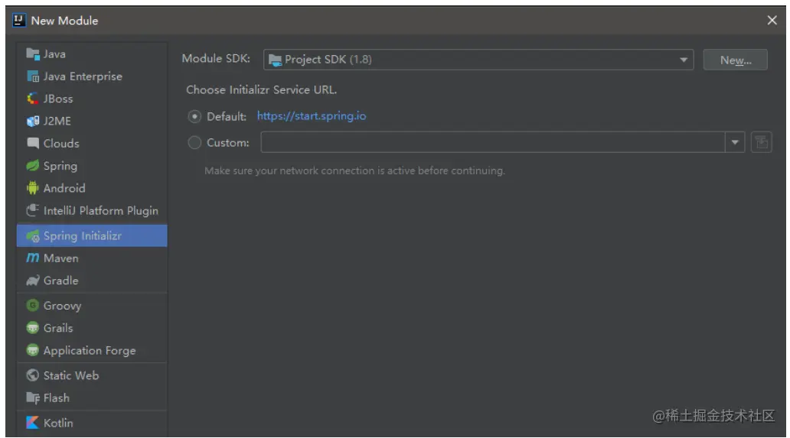The height and width of the screenshot is (438, 790).
Task: Click the New... SDK button
Action: (735, 60)
